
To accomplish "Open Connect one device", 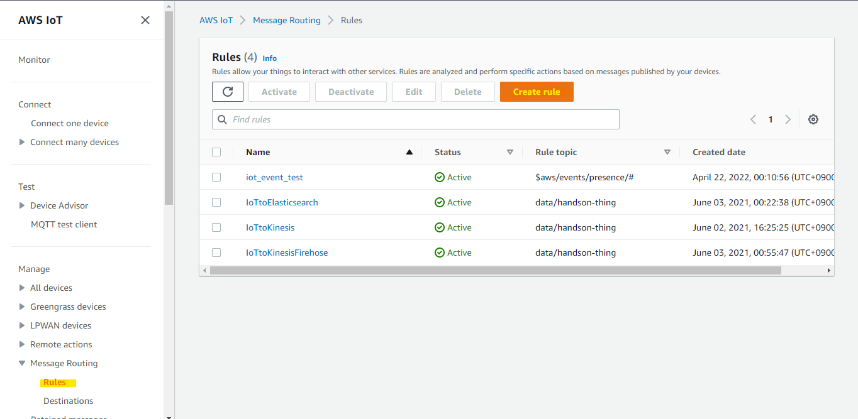I will 70,123.
